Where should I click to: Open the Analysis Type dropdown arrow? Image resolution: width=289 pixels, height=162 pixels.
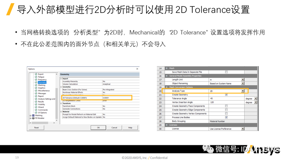pyautogui.click(x=243, y=91)
